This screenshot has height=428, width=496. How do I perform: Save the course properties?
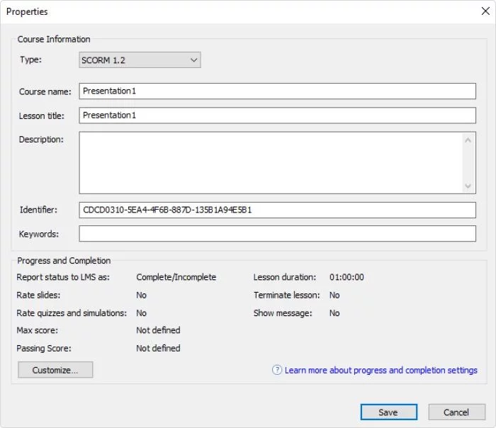[x=389, y=412]
